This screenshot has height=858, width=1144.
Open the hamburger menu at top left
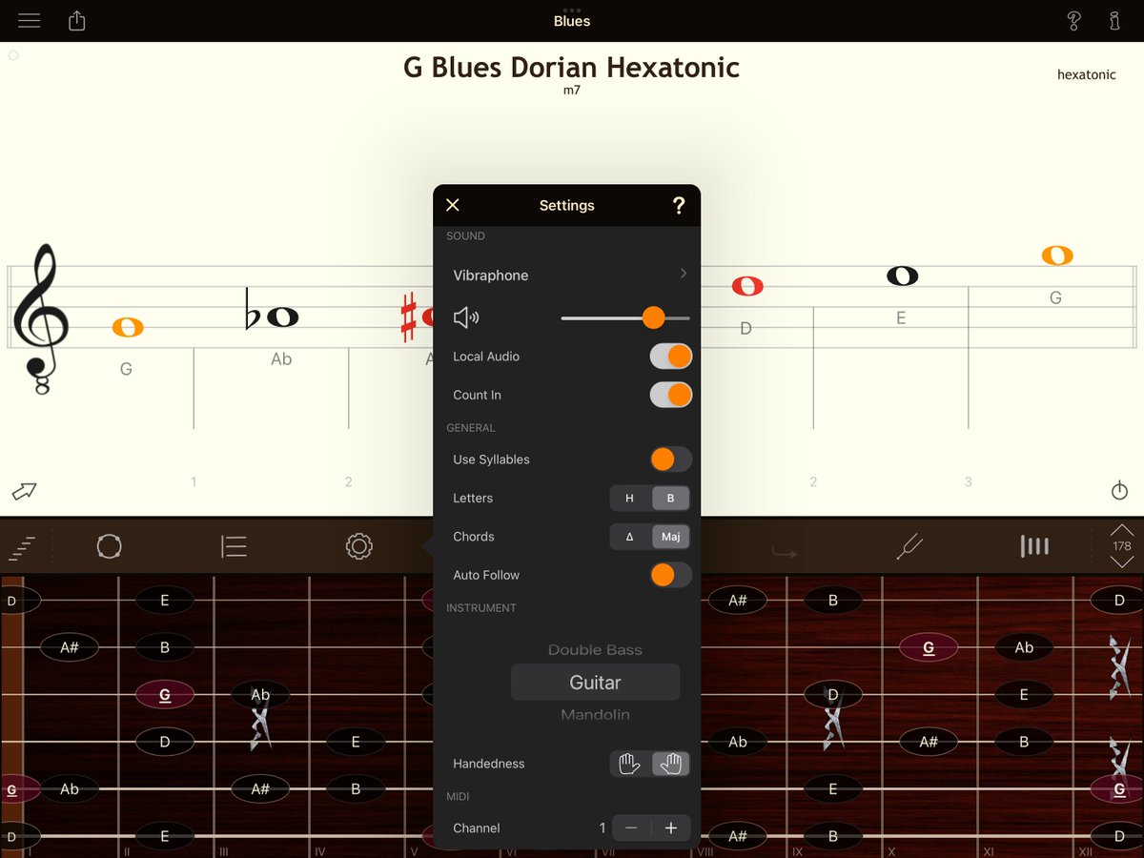(30, 20)
